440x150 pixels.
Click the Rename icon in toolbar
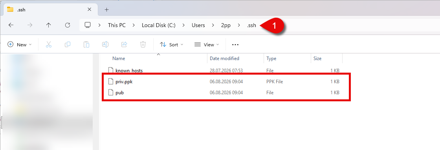(x=105, y=44)
